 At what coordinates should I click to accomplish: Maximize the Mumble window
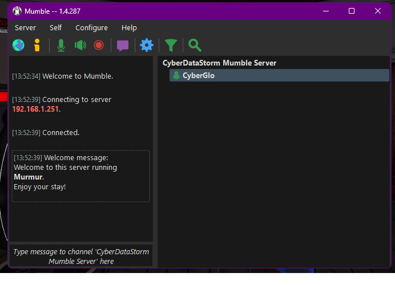[x=352, y=11]
